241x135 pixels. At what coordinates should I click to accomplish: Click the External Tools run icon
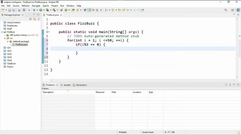click(54, 10)
